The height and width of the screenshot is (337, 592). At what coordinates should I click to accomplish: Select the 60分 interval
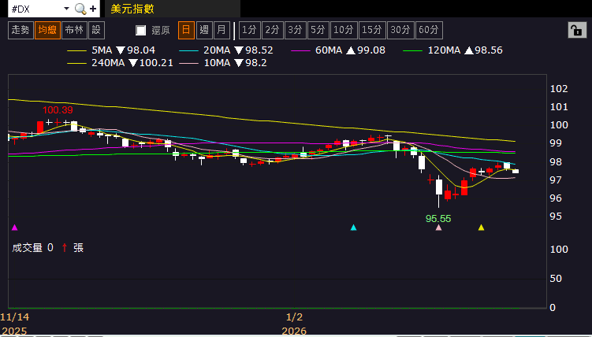[x=429, y=30]
